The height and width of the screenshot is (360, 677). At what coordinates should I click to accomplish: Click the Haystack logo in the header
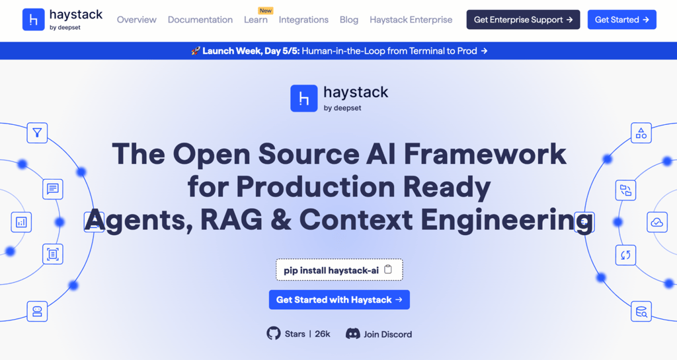(63, 19)
